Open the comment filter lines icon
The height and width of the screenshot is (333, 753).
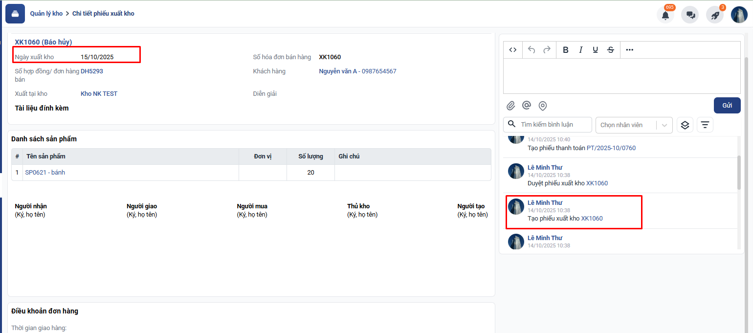(x=705, y=125)
